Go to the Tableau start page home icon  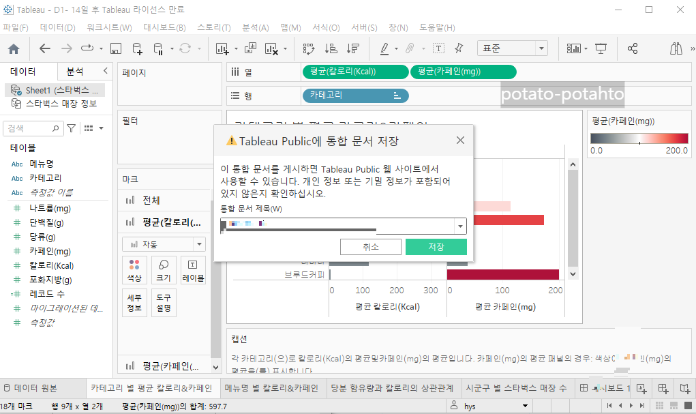click(14, 48)
